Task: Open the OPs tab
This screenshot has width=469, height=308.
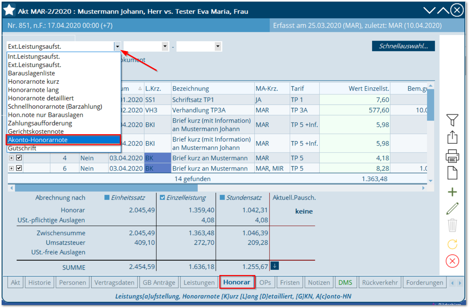Action: point(265,282)
